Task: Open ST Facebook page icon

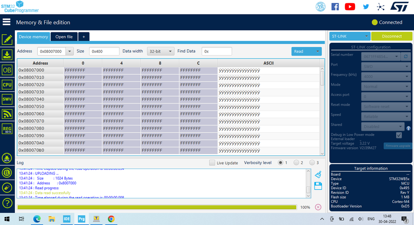Action: point(335,7)
